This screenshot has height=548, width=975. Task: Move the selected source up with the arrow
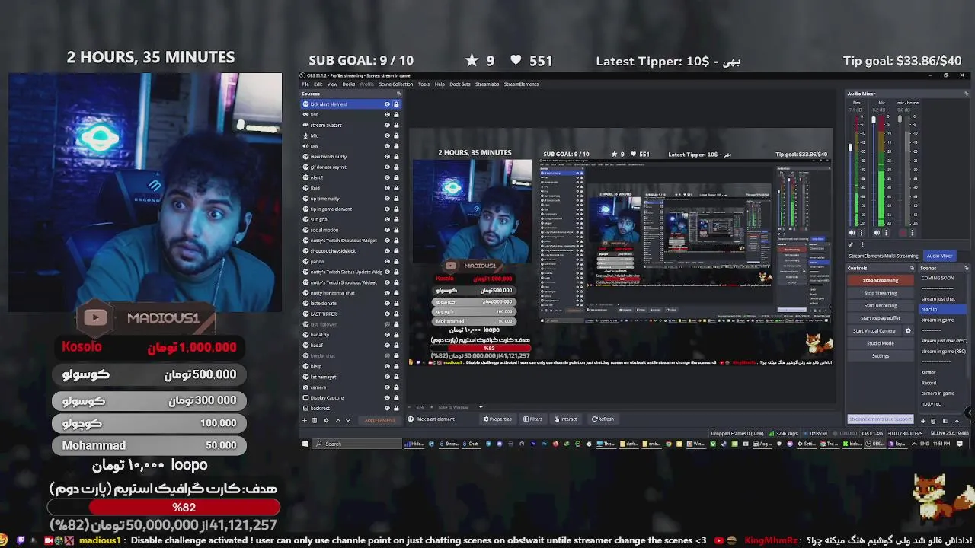338,420
